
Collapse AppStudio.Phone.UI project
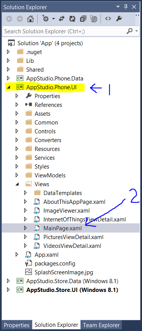(8, 87)
